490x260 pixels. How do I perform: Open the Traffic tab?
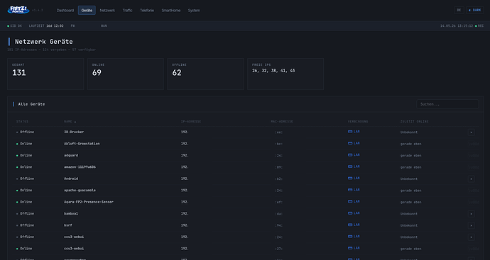127,11
